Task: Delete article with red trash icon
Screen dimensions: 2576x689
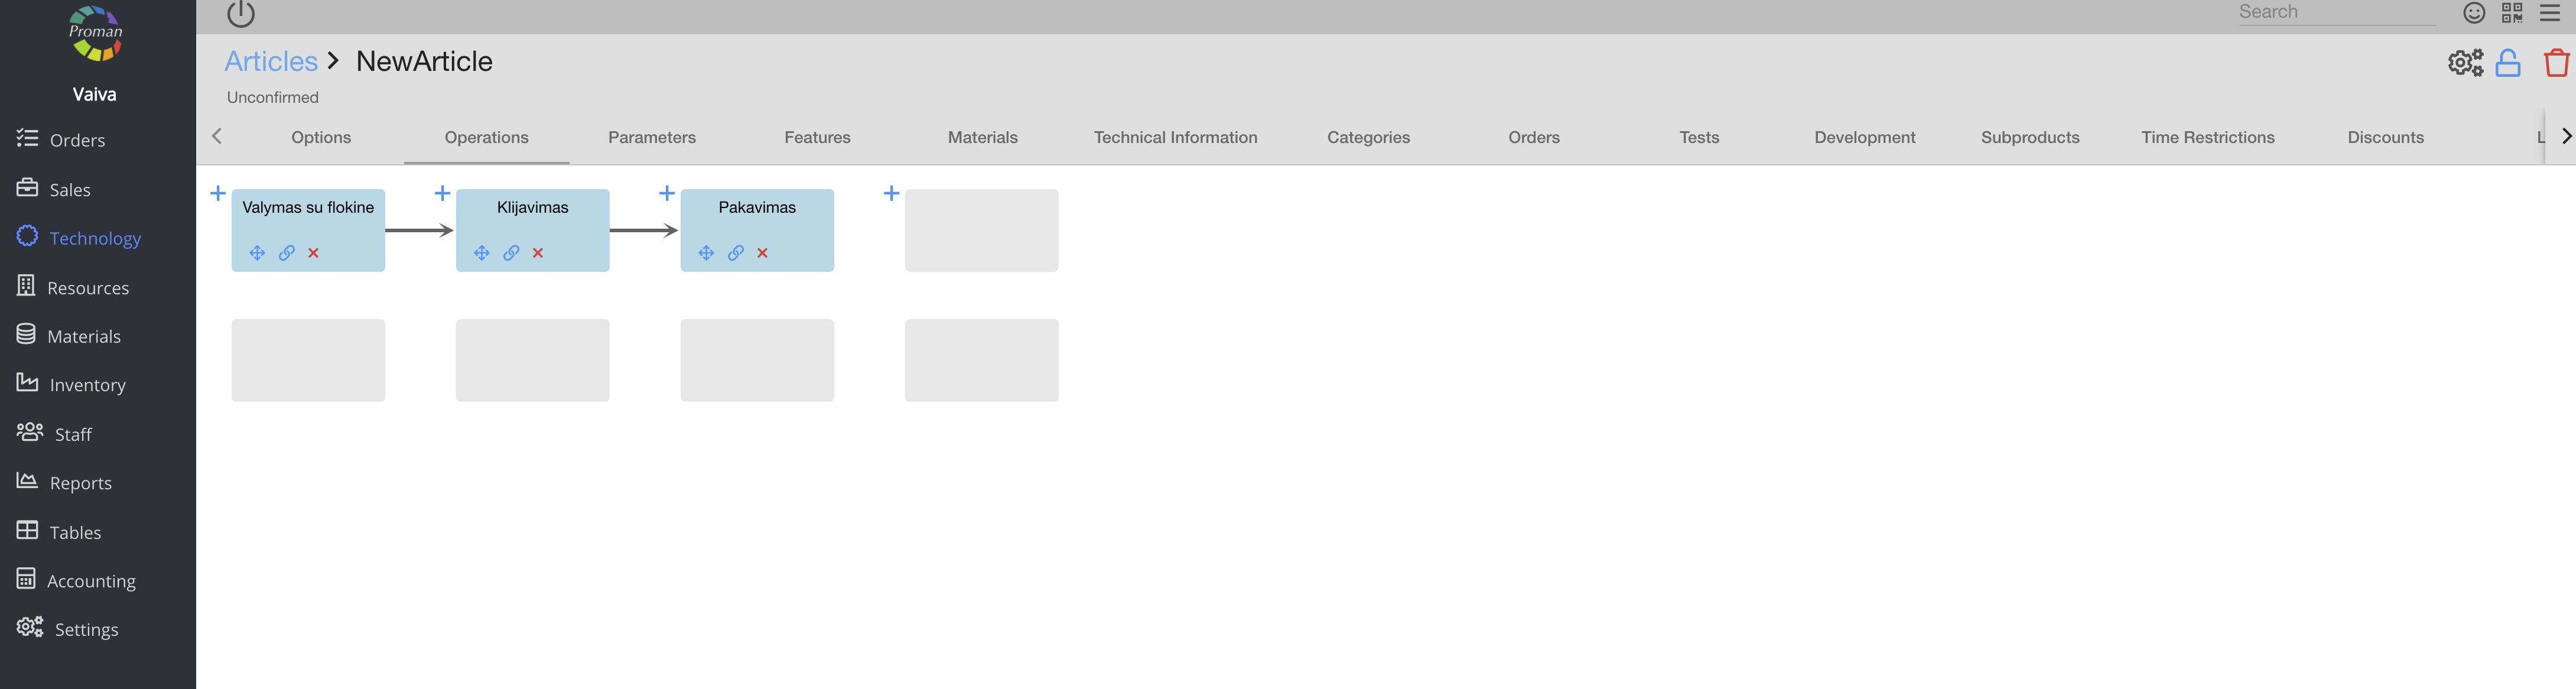Action: click(x=2556, y=63)
